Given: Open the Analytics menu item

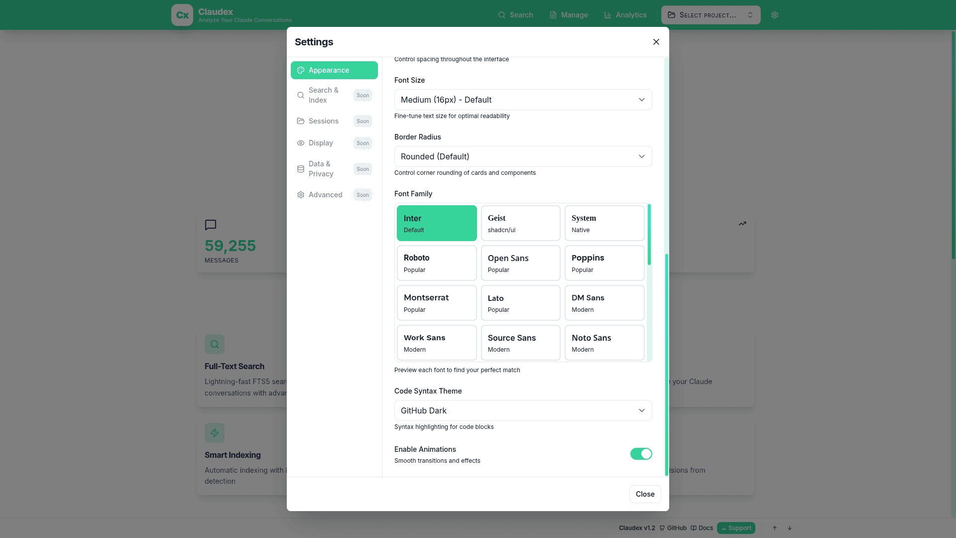Looking at the screenshot, I should tap(625, 15).
